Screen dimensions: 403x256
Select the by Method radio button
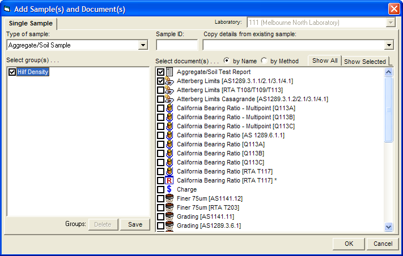pos(264,60)
